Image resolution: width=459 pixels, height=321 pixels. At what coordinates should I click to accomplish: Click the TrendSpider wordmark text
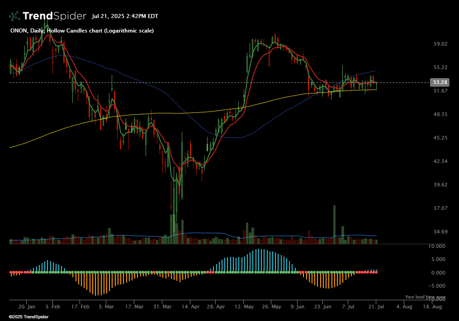pyautogui.click(x=54, y=16)
